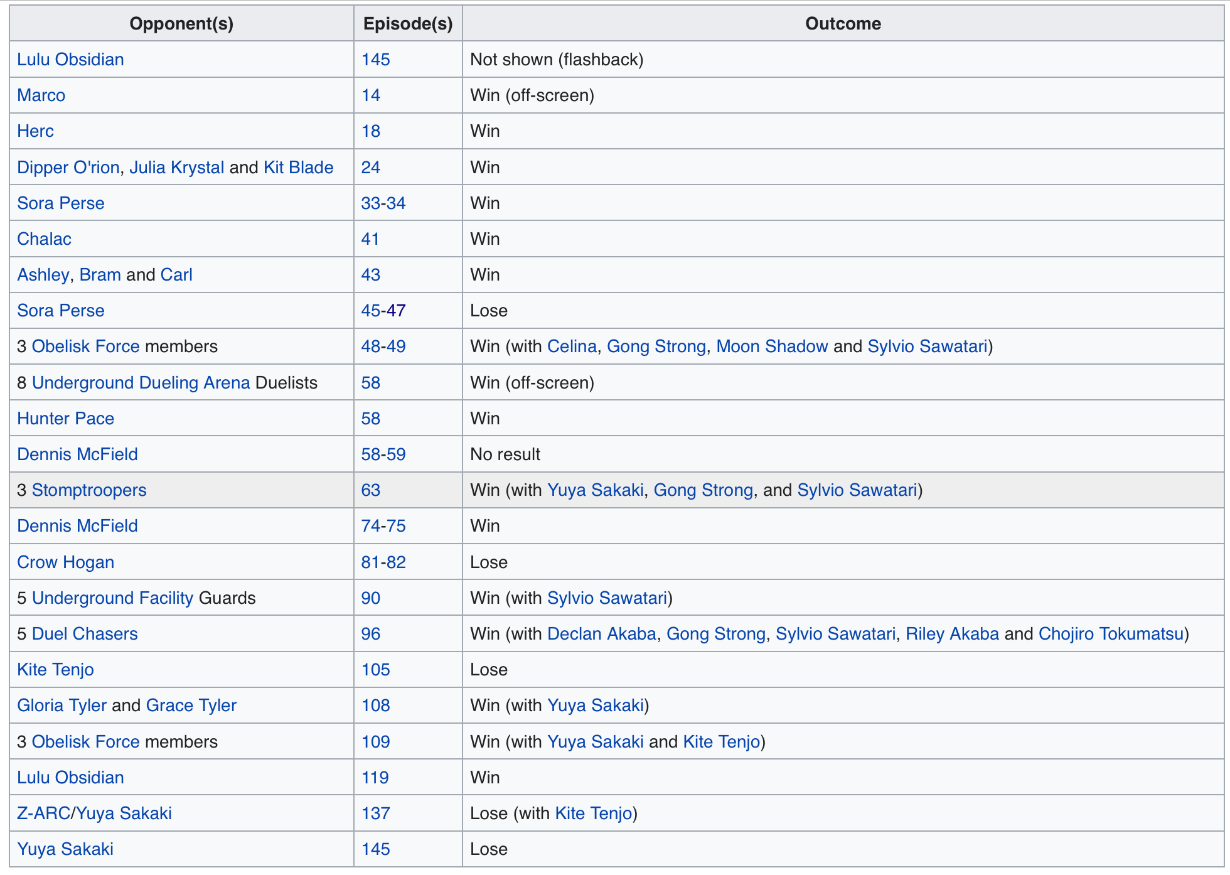Click the Outcome column header
Image resolution: width=1230 pixels, height=875 pixels.
tap(843, 24)
